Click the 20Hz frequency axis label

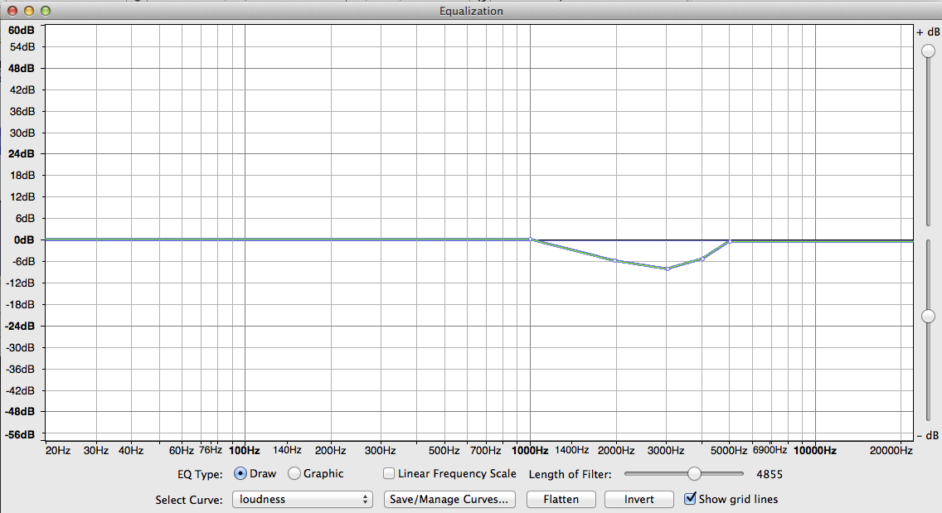pos(58,451)
